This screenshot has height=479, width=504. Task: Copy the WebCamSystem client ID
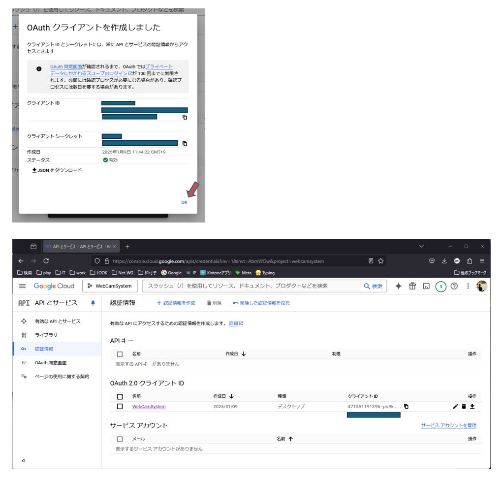[406, 406]
